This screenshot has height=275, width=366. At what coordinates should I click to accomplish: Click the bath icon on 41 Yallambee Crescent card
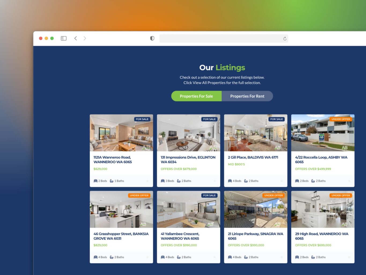tap(179, 257)
